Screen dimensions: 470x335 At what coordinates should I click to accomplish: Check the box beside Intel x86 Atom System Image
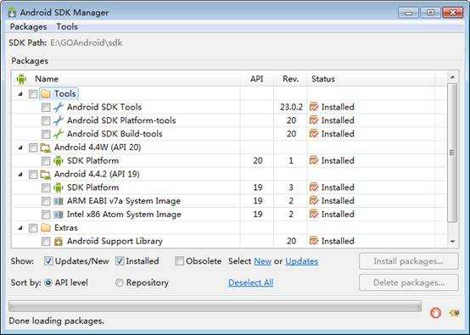46,215
